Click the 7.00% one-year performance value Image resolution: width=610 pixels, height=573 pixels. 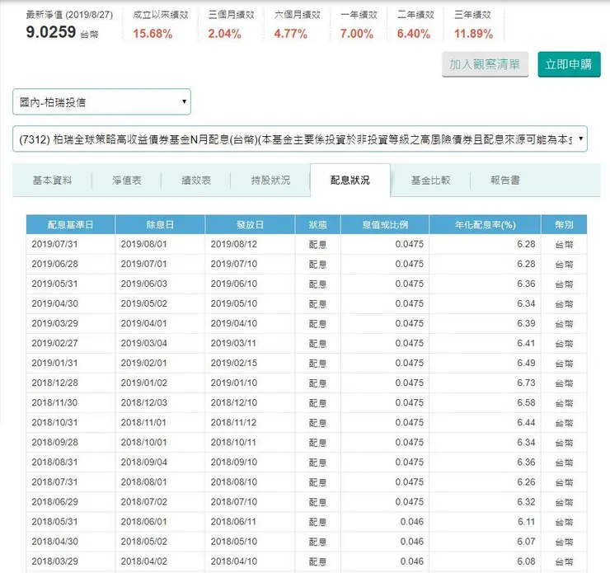click(x=357, y=34)
